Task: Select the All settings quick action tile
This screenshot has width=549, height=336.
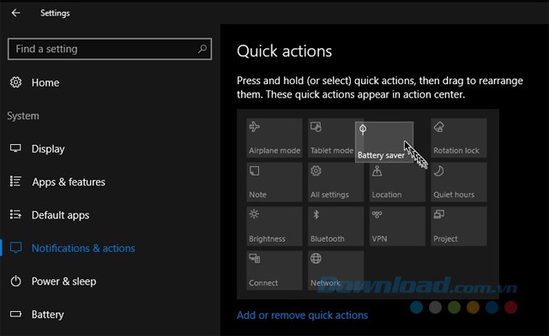Action: tap(335, 182)
